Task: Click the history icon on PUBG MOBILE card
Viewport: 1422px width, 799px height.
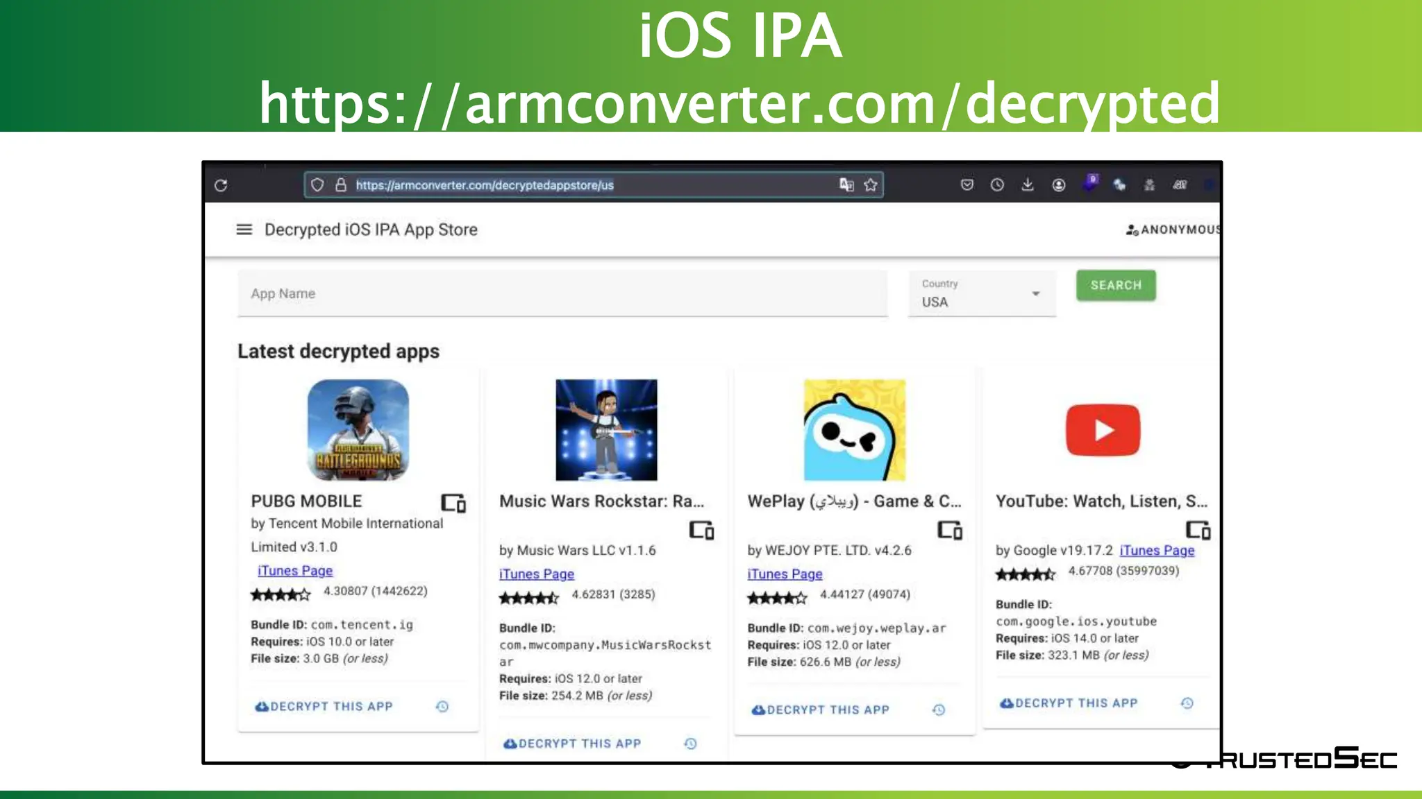Action: (442, 707)
